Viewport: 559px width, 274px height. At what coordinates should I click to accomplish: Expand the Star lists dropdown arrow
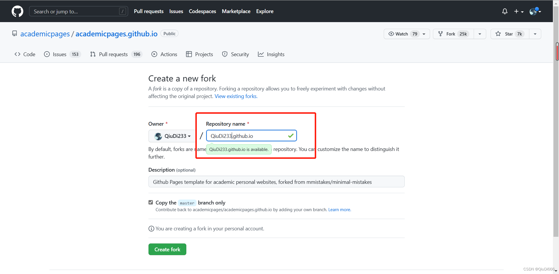pyautogui.click(x=535, y=34)
